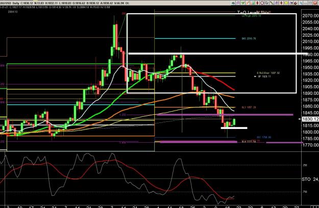Click the O:1814.30 value in second info row
The width and height of the screenshot is (319, 208).
point(55,7)
